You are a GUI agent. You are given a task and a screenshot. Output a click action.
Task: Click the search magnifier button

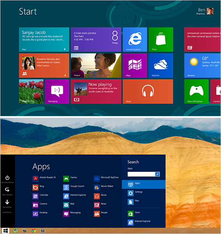click(x=157, y=174)
